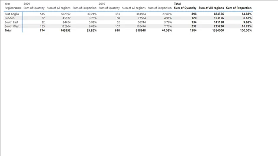The image size is (278, 156).
Task: Click the grand total 1384000
Action: coord(218,30)
